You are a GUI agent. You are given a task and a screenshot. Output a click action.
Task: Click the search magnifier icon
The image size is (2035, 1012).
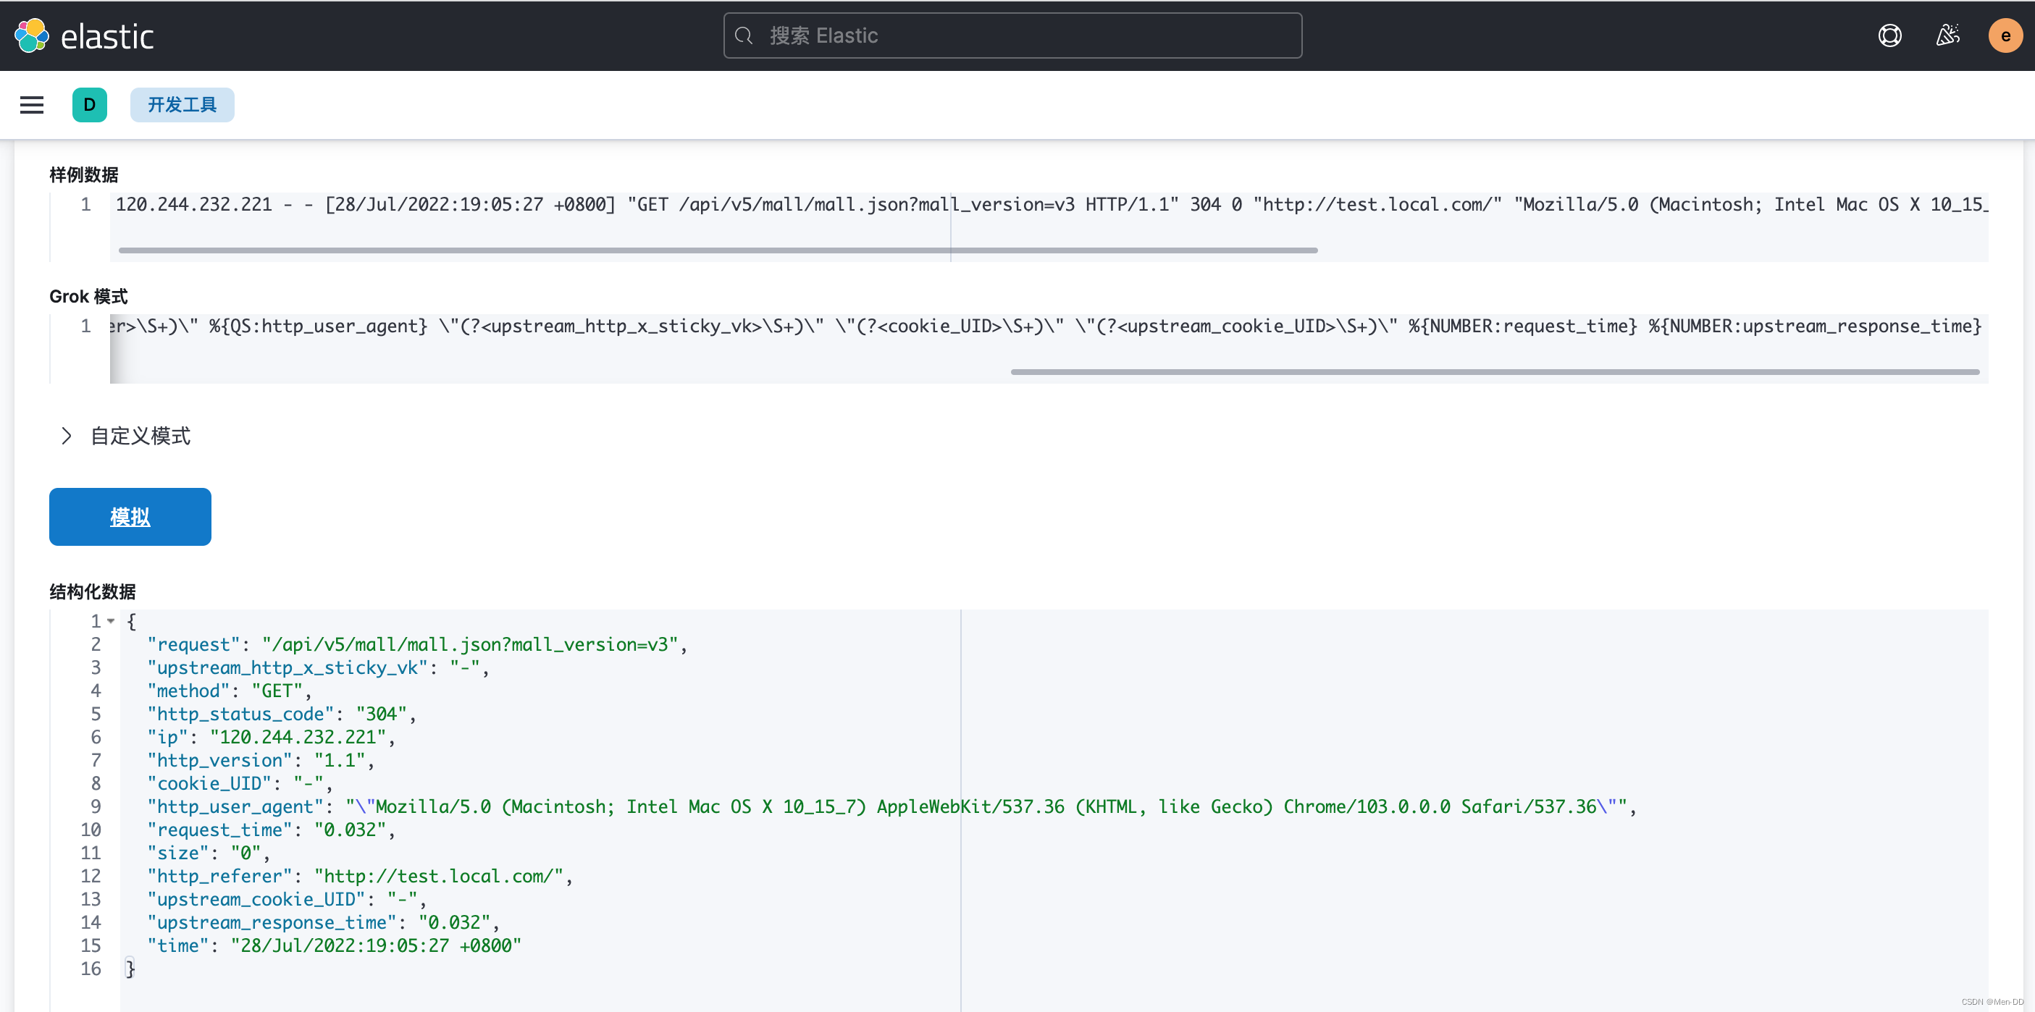tap(743, 35)
